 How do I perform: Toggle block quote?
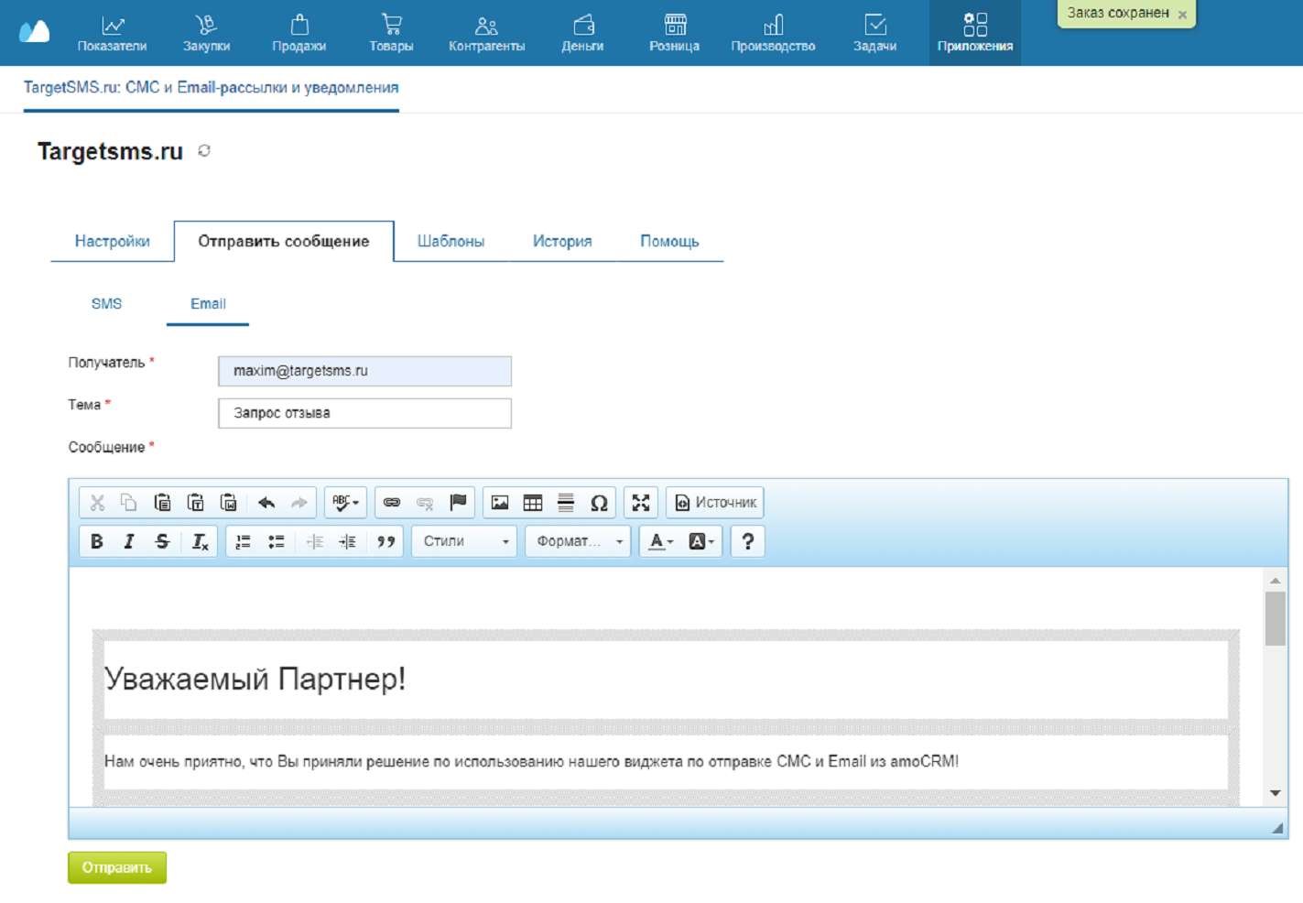[x=385, y=541]
